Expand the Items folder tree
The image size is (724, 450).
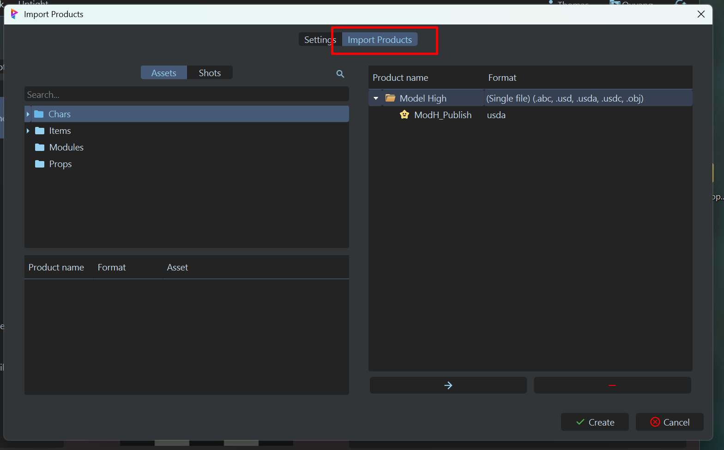click(x=28, y=131)
